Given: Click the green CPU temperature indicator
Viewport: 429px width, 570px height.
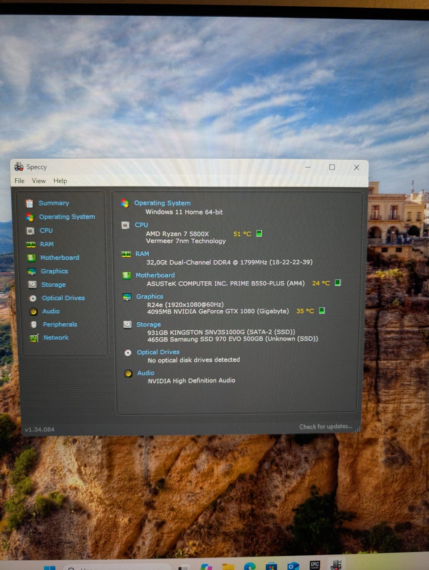Looking at the screenshot, I should [259, 233].
